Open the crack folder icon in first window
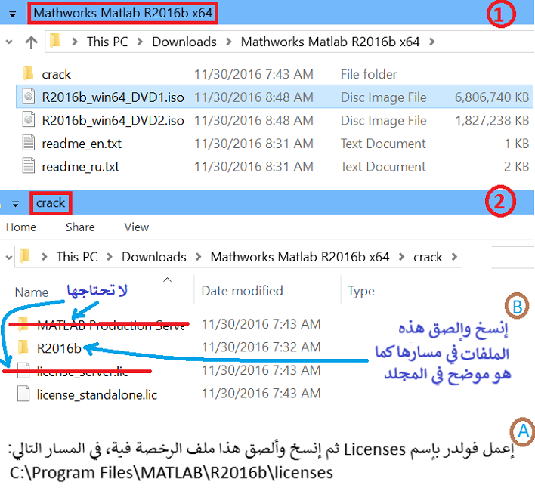This screenshot has height=488, width=535. tap(28, 73)
